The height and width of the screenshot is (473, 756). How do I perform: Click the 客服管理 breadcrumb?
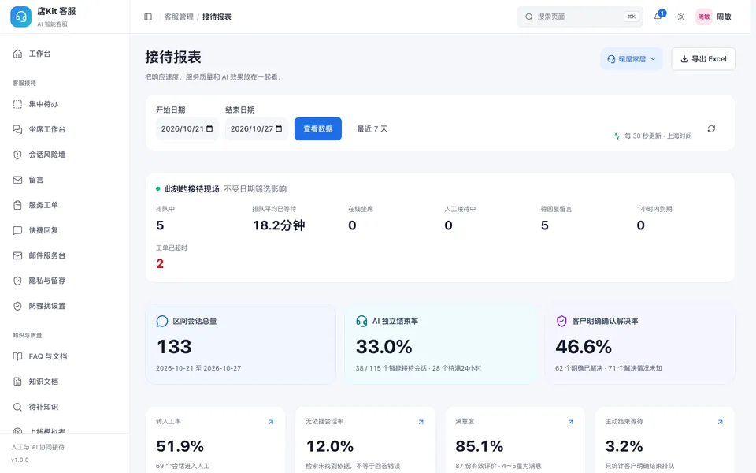(179, 17)
